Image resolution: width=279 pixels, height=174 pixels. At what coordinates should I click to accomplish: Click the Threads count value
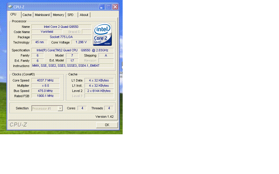click(109, 108)
